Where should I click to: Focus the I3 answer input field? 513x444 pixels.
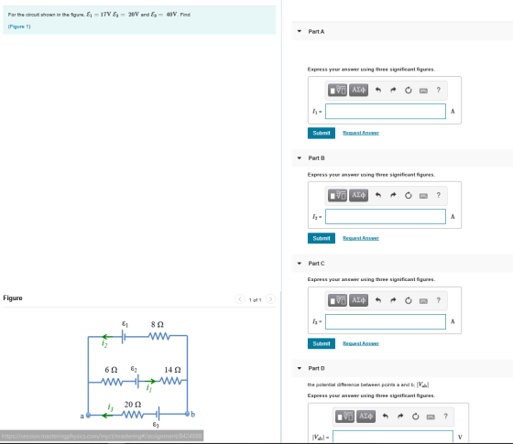(386, 321)
